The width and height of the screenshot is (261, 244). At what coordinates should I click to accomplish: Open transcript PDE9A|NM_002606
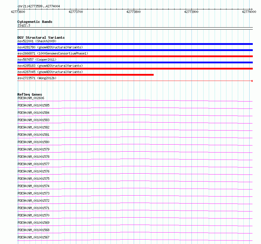coord(31,98)
